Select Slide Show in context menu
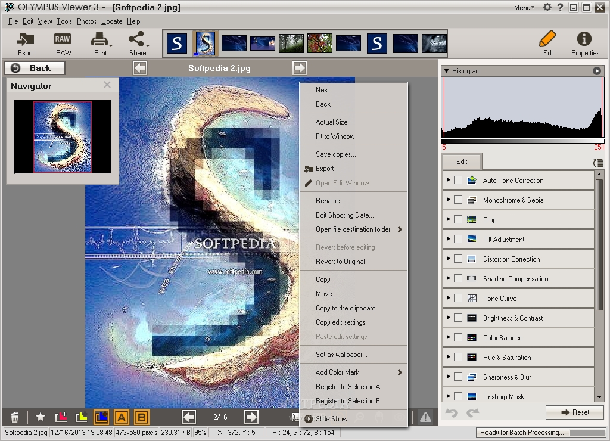This screenshot has width=610, height=441. pos(354,419)
